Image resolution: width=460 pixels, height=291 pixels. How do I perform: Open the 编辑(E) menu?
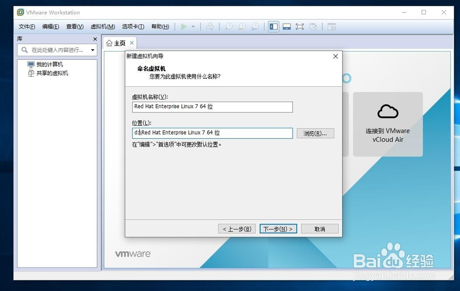click(x=51, y=27)
